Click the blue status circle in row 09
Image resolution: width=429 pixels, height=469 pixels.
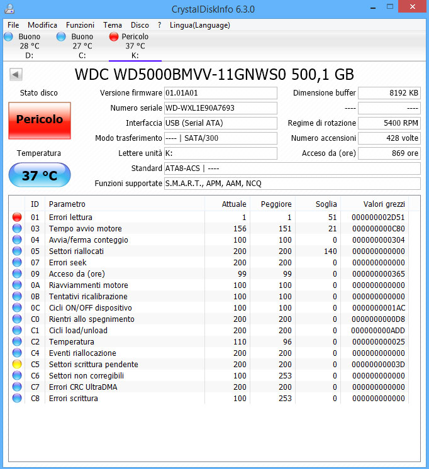pos(17,273)
